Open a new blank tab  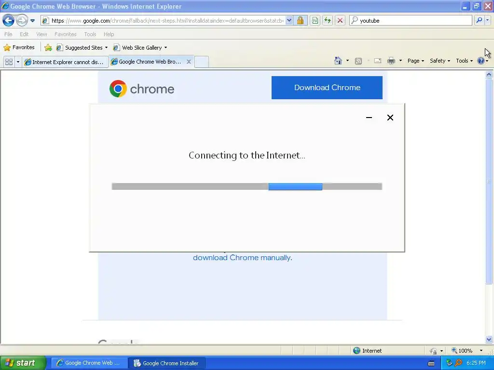click(202, 62)
